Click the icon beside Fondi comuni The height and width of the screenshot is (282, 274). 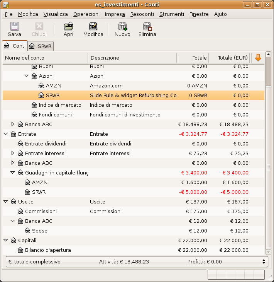pos(34,115)
